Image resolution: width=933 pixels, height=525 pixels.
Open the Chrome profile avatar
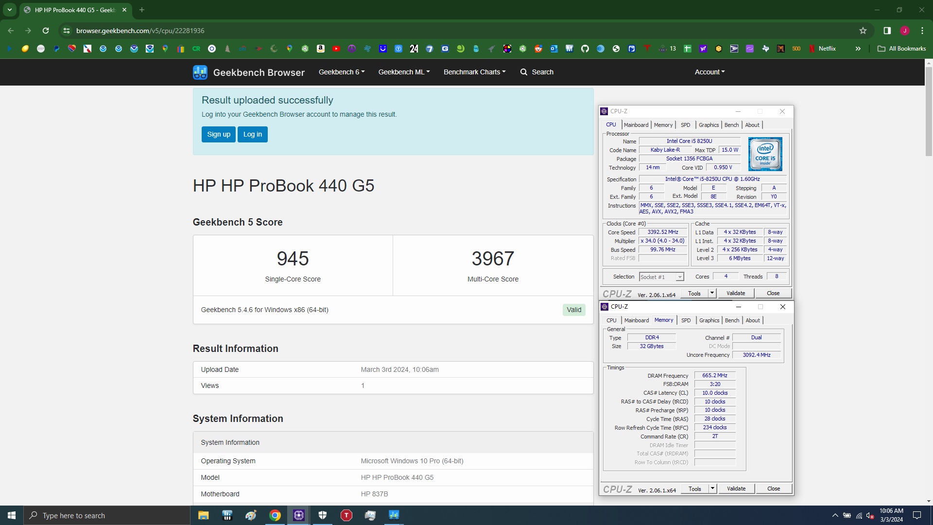[905, 31]
